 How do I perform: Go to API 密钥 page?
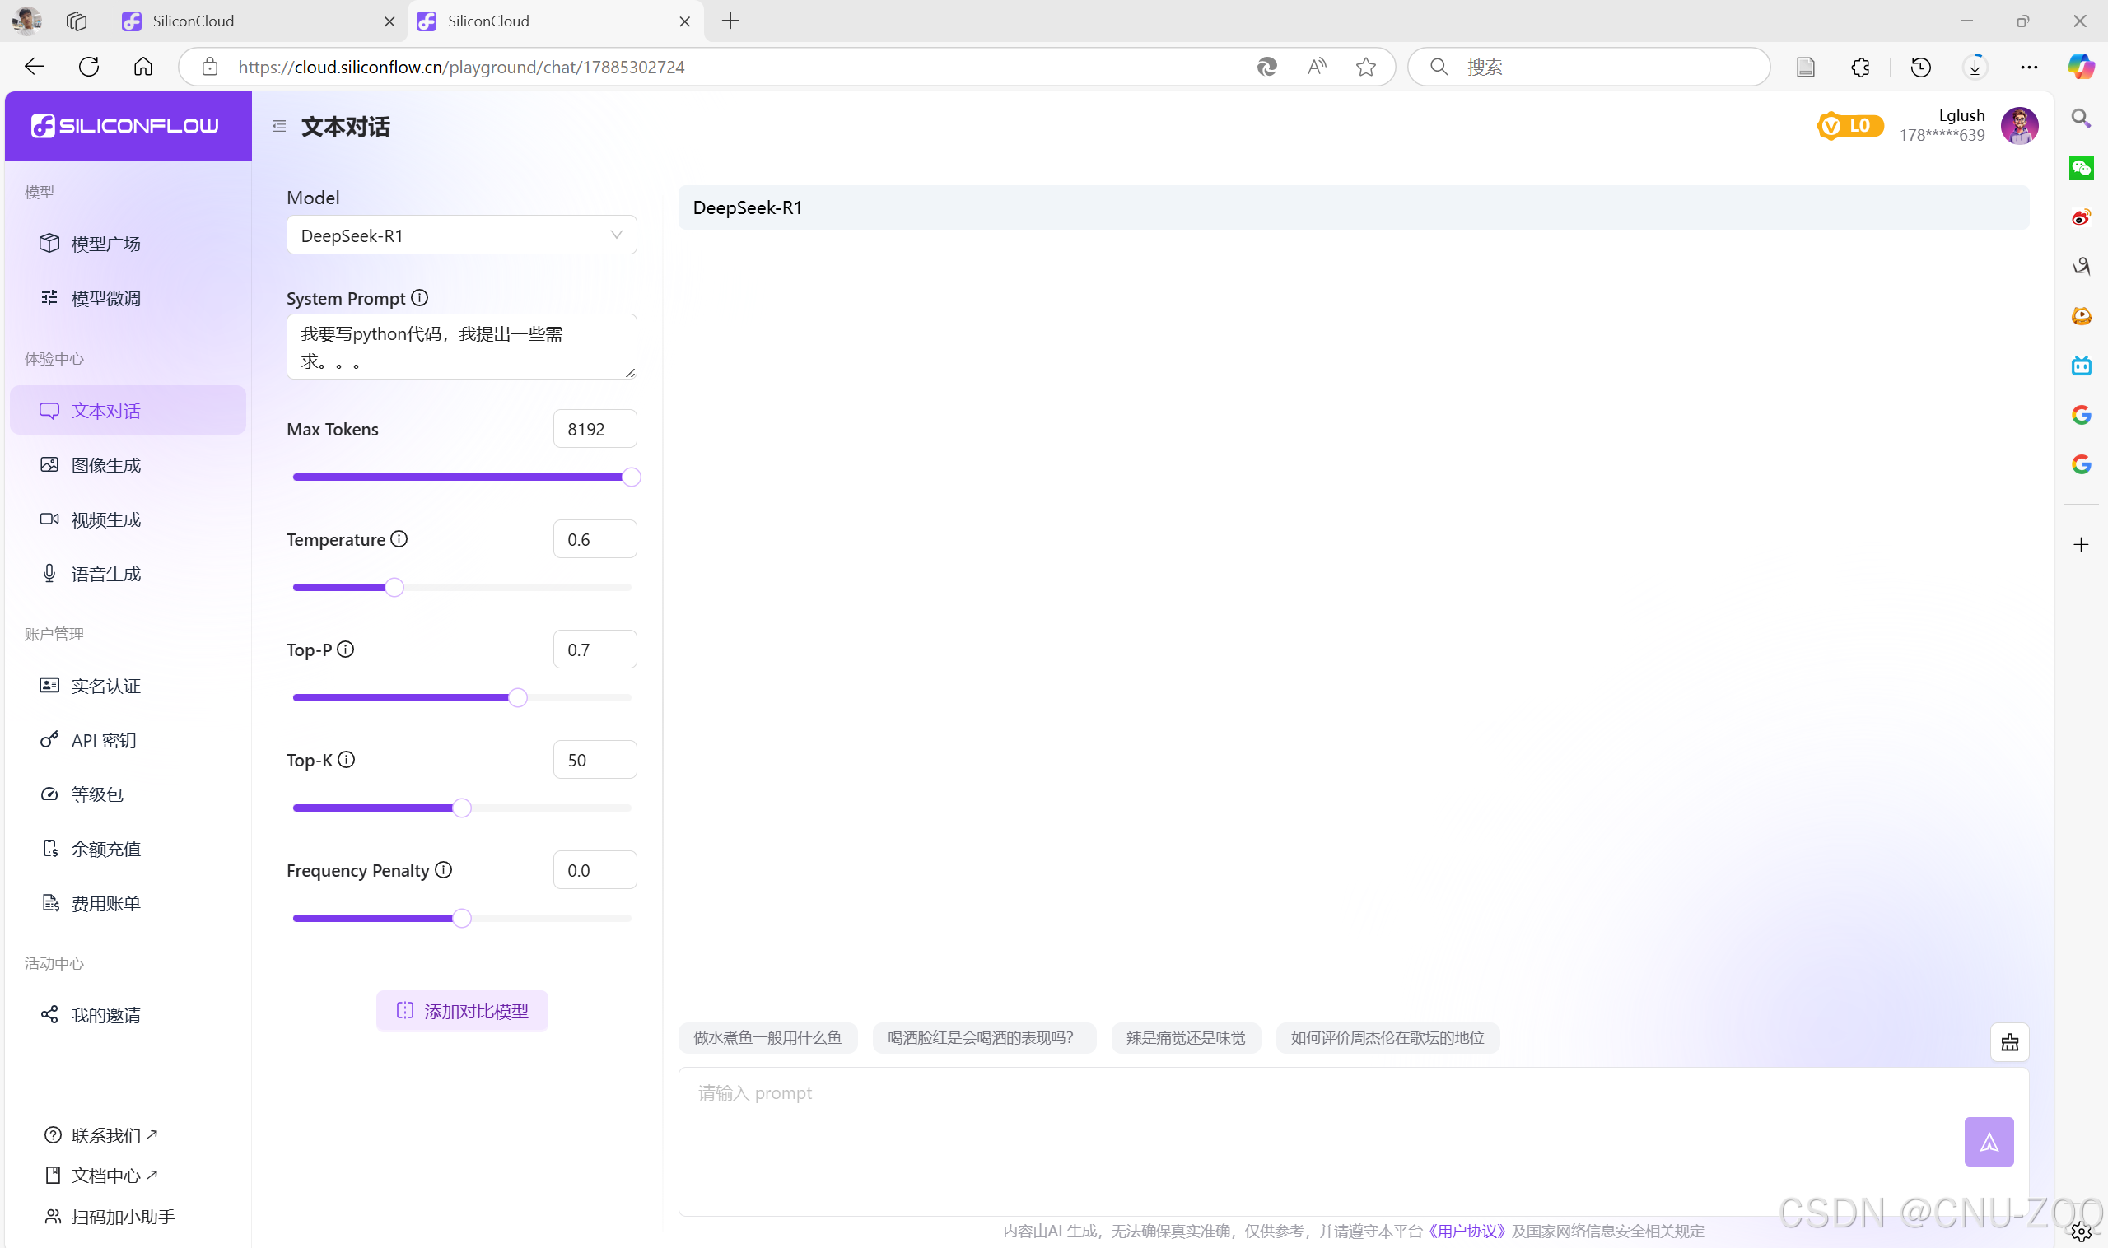[103, 740]
